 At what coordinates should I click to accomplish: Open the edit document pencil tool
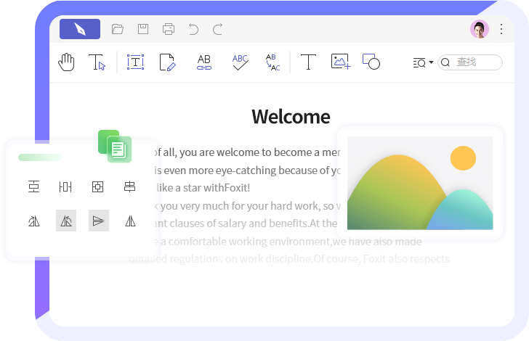coord(167,62)
